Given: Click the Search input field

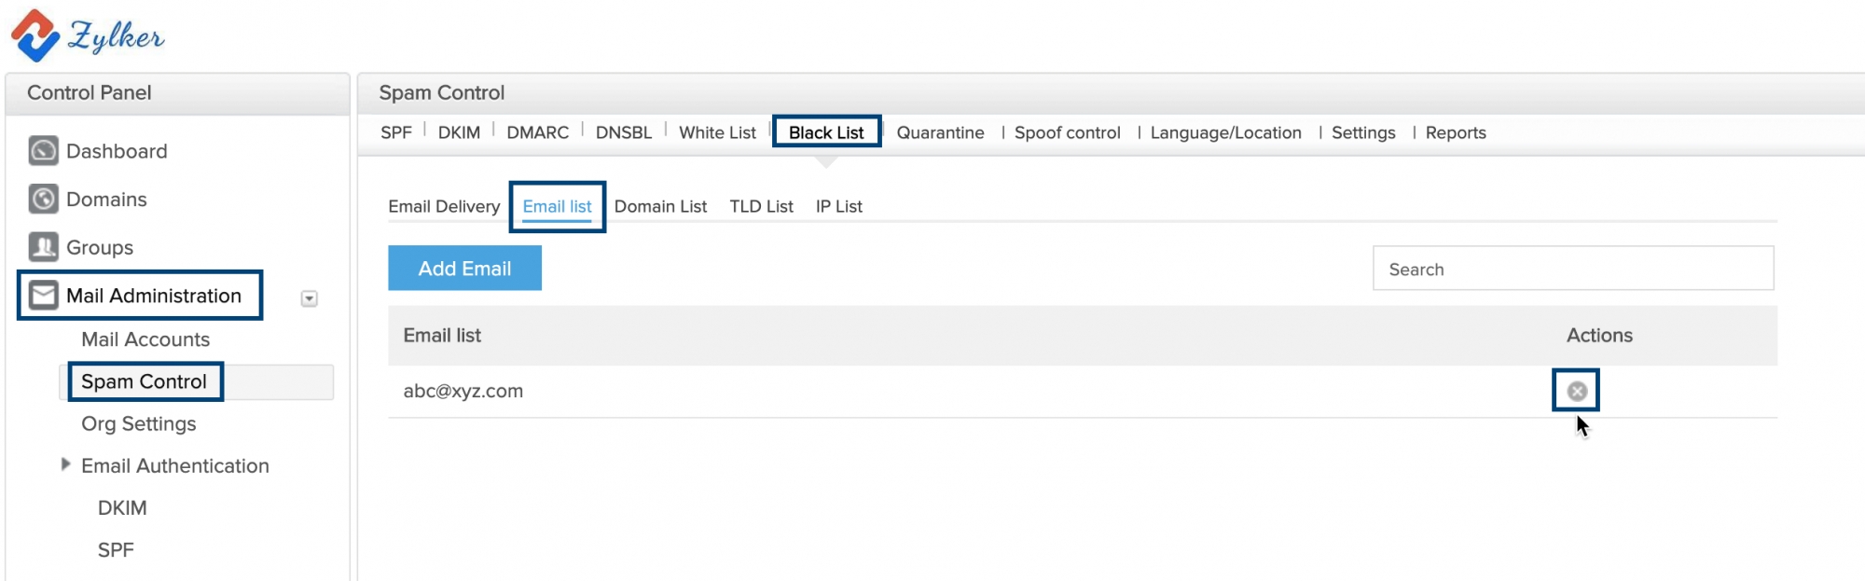Looking at the screenshot, I should pyautogui.click(x=1573, y=269).
